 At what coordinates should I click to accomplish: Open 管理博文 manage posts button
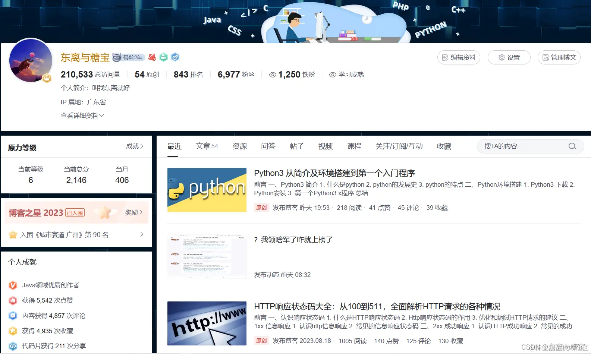[x=559, y=57]
